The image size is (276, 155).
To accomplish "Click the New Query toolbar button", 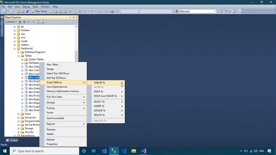I will pyautogui.click(x=39, y=11).
